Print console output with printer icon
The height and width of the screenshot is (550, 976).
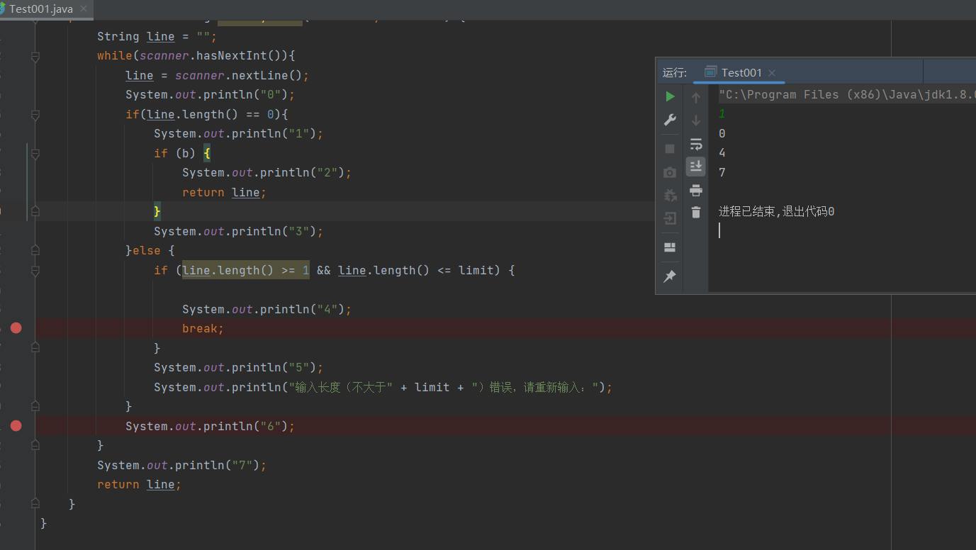pyautogui.click(x=696, y=190)
